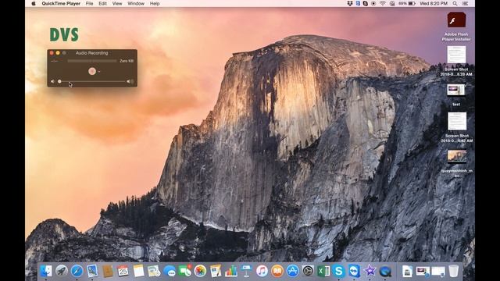Screen dimensions: 500x281
Task: Click the max-volume speaker icon
Action: tap(130, 81)
